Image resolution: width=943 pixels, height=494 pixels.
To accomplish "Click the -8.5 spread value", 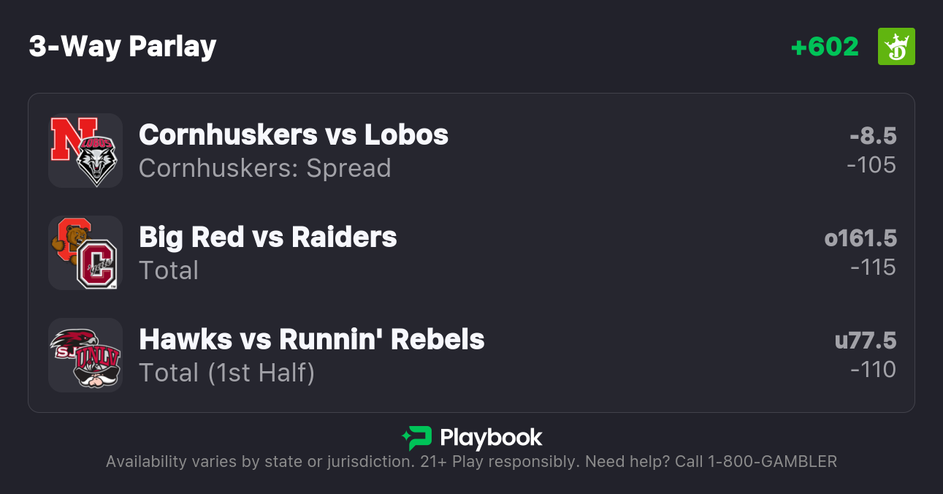I will pyautogui.click(x=873, y=136).
